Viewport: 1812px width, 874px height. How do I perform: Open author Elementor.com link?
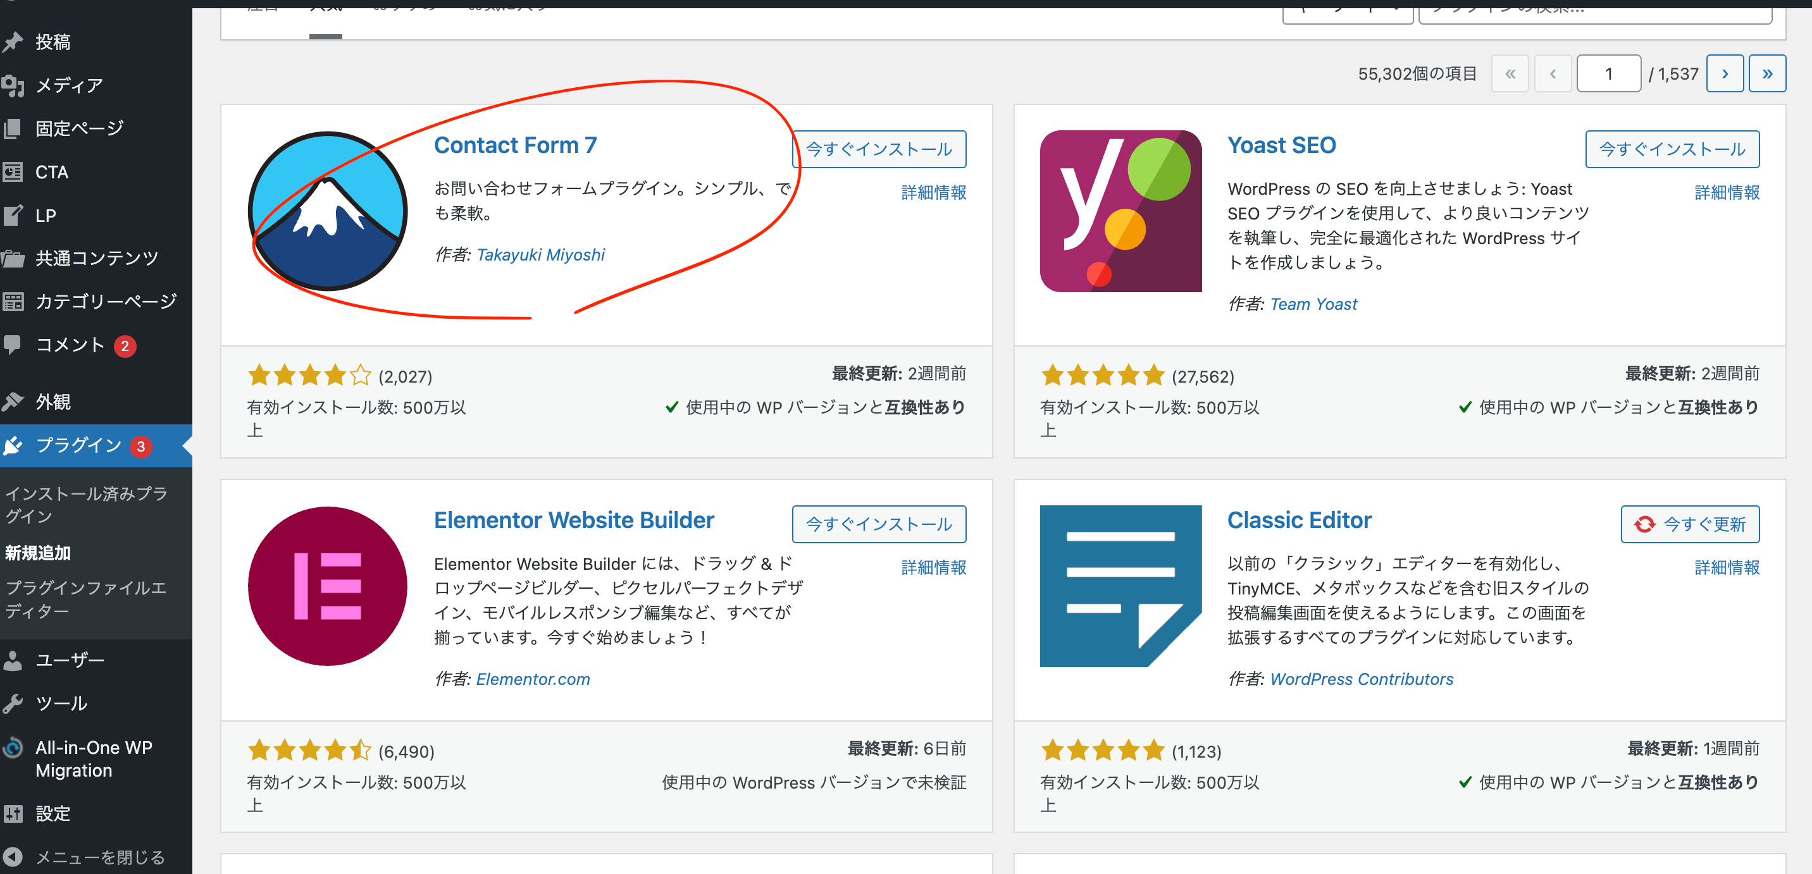tap(533, 679)
